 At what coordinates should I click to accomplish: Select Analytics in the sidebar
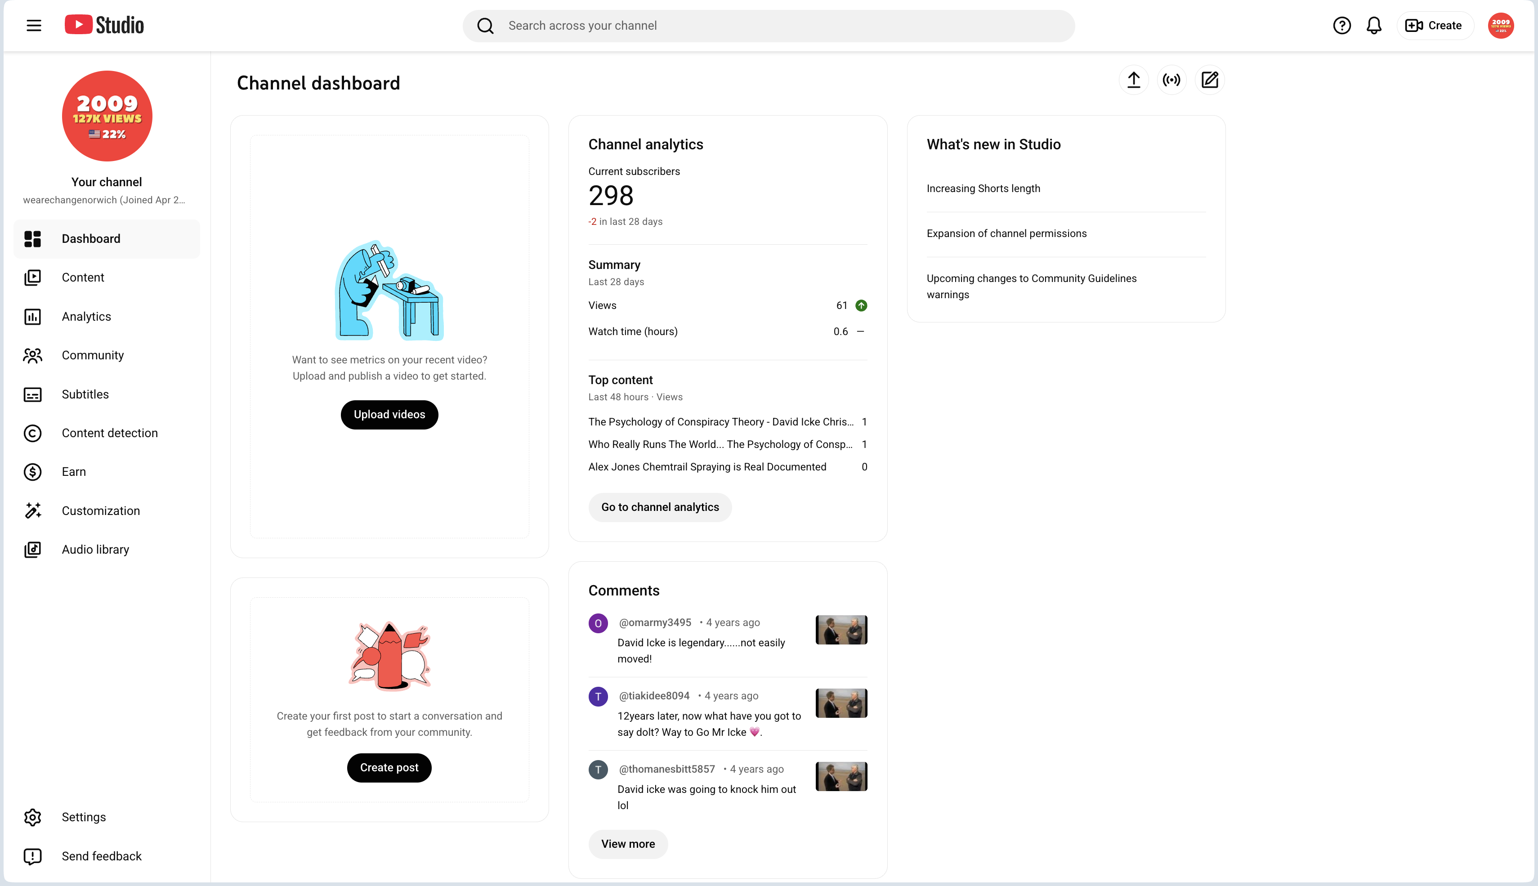(x=107, y=317)
